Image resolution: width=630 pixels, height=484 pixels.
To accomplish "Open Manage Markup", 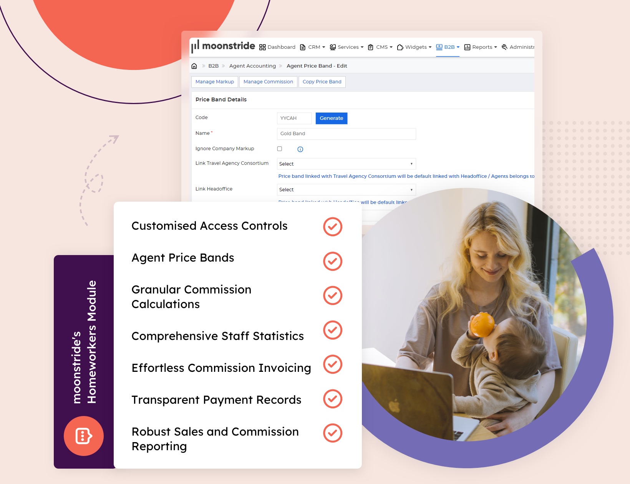I will [x=215, y=82].
